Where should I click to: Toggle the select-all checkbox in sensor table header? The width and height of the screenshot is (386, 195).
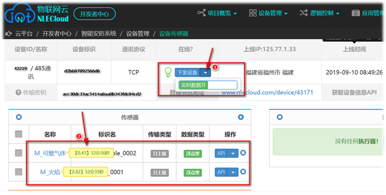18,134
